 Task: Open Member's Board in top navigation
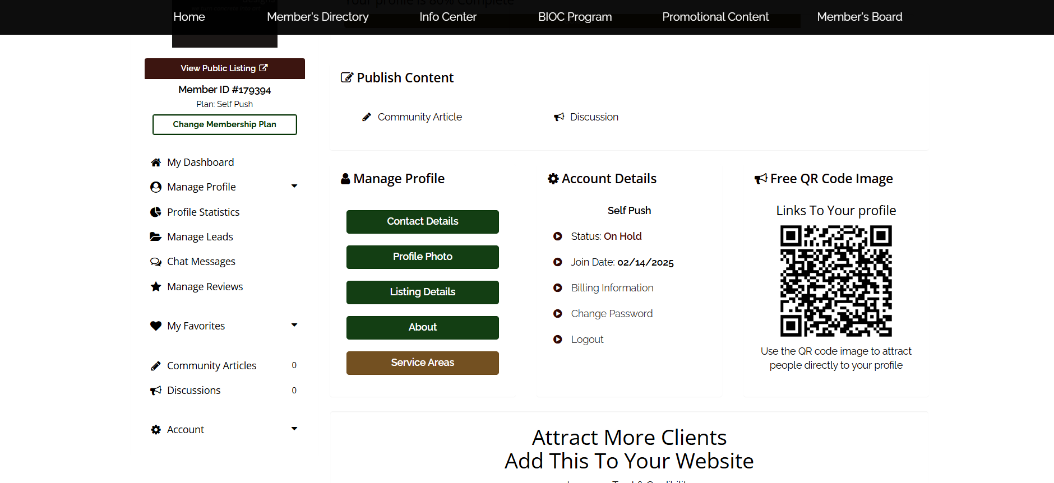[859, 17]
